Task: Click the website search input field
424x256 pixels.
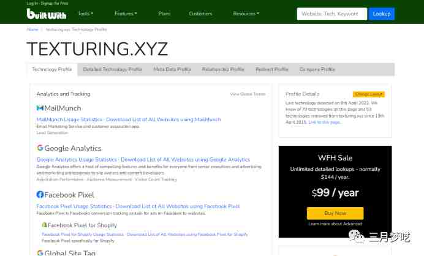Action: (332, 14)
